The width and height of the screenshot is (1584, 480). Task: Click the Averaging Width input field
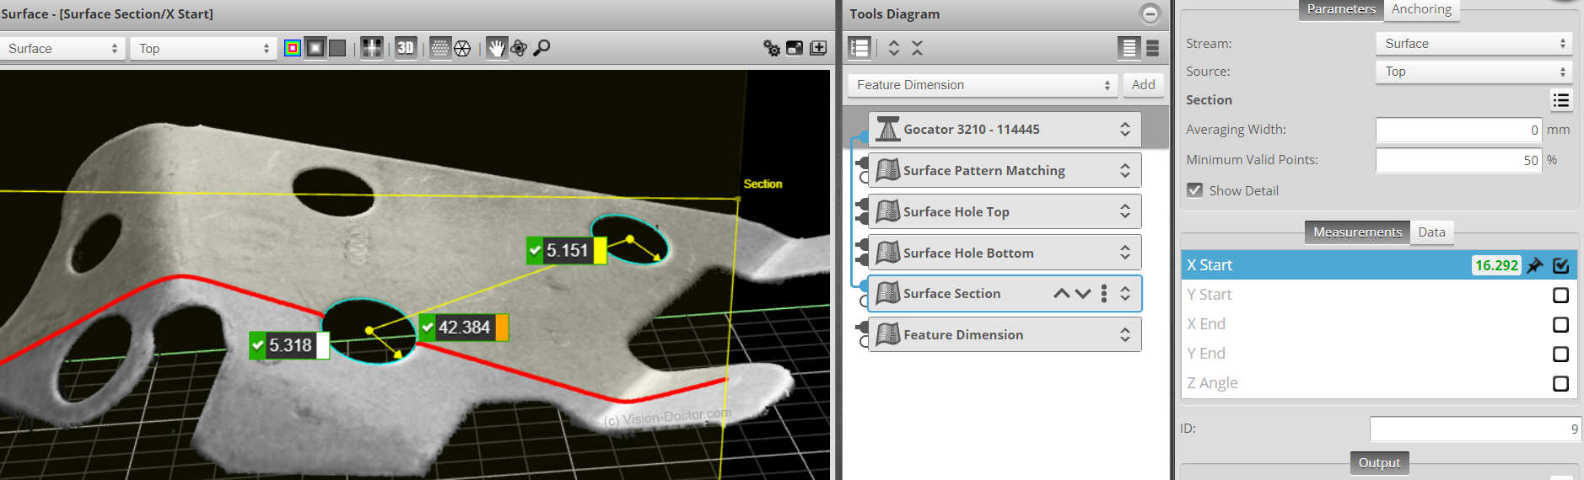click(1457, 130)
